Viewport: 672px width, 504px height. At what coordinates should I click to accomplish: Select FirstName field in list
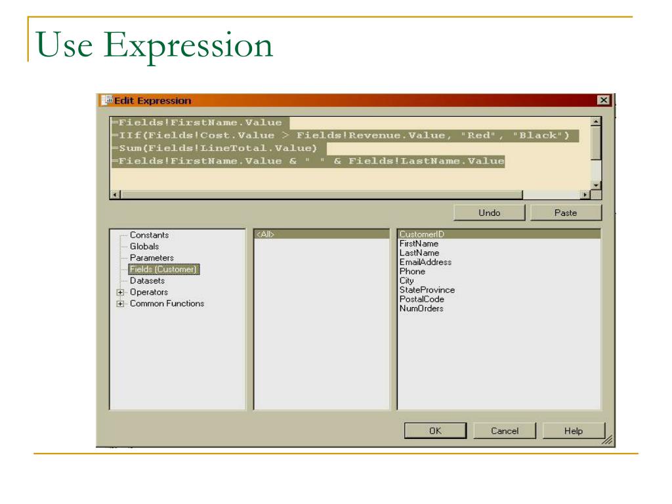pos(419,243)
